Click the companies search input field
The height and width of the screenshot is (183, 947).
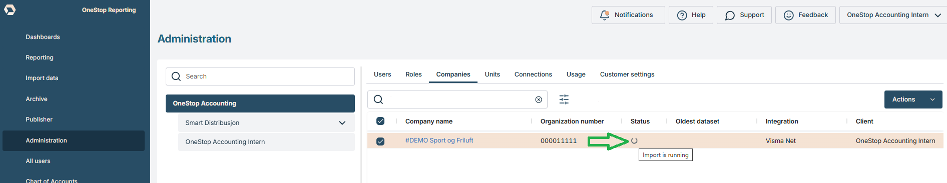point(457,99)
